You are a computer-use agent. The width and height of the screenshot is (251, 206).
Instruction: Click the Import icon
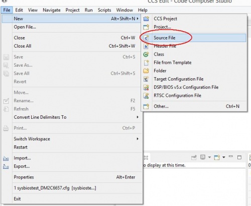6,158
